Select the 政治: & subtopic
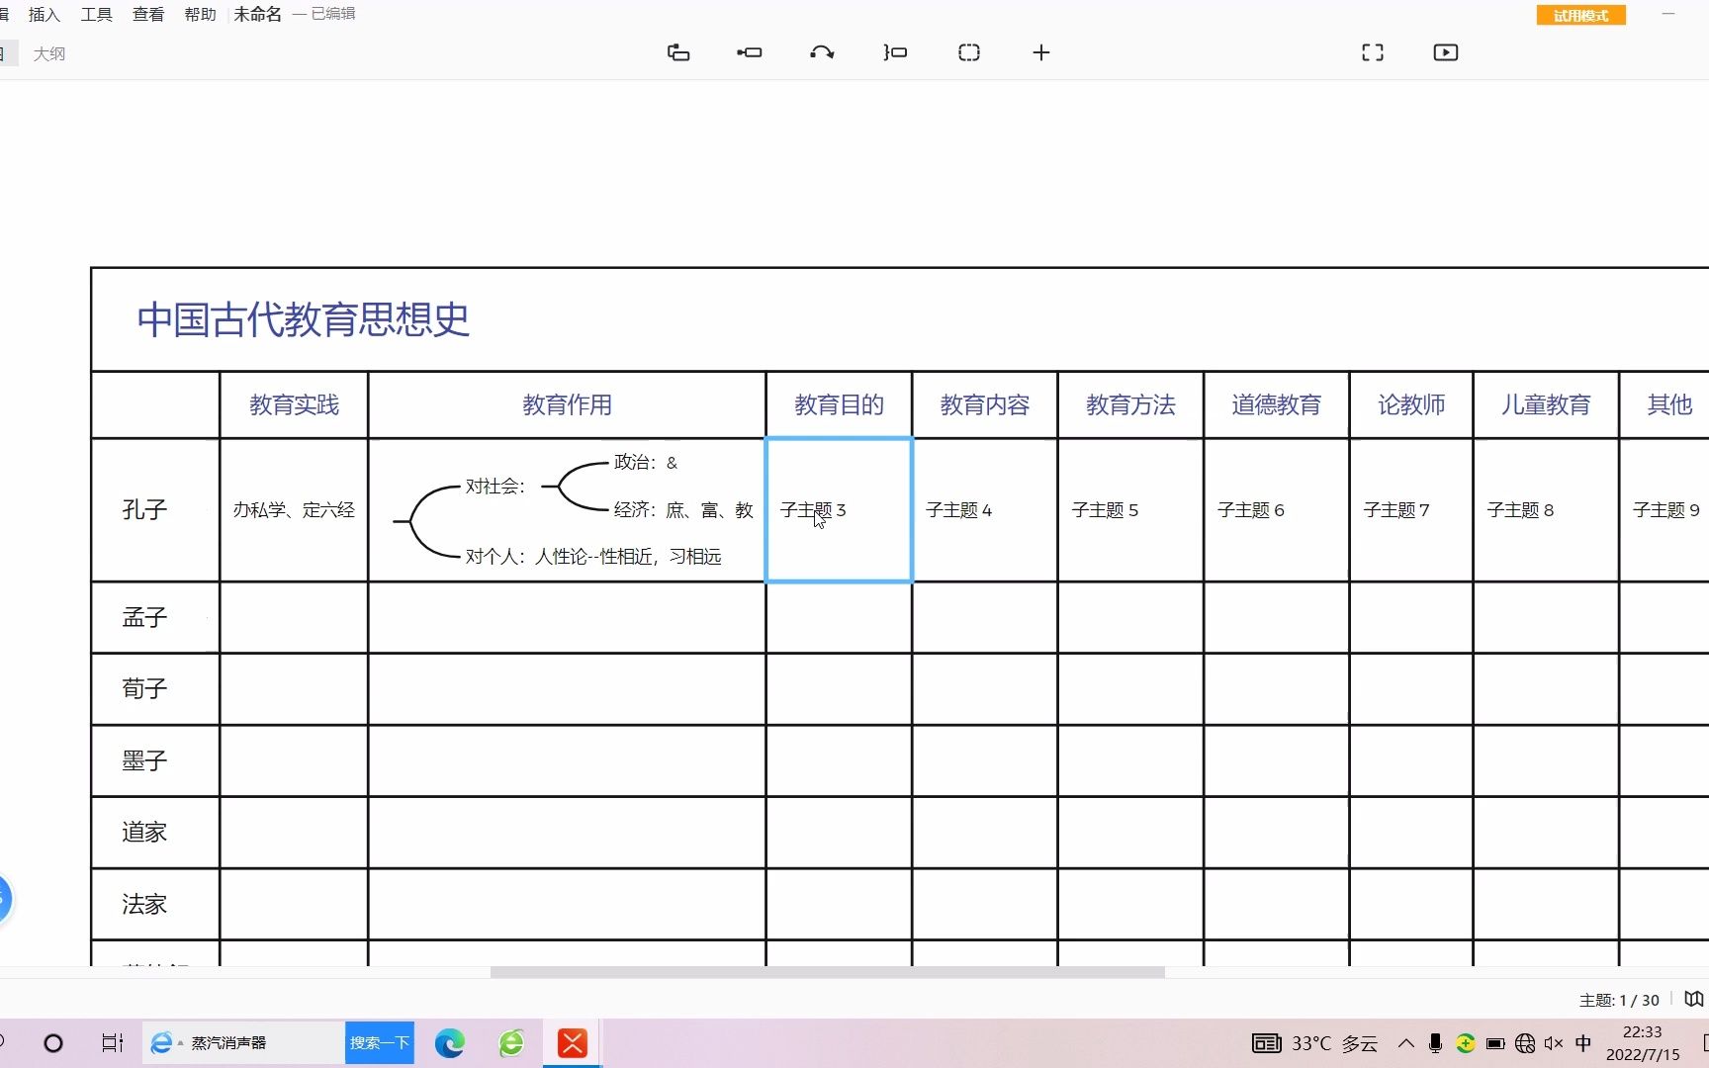The height and width of the screenshot is (1068, 1709). 646,462
